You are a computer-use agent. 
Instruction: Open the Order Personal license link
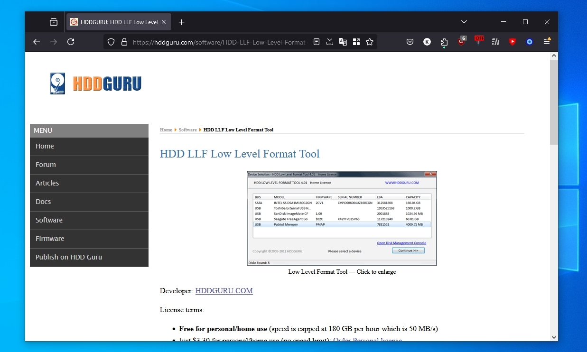(367, 340)
